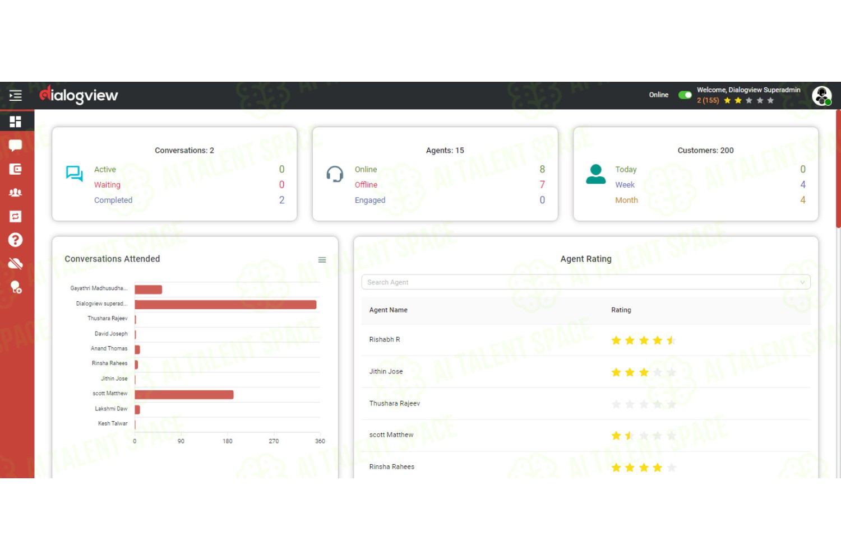
Task: Toggle the sidebar hamburger menu icon
Action: 16,96
